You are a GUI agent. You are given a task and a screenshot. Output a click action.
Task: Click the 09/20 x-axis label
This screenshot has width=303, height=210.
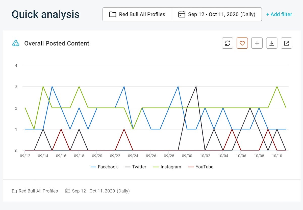97,156
